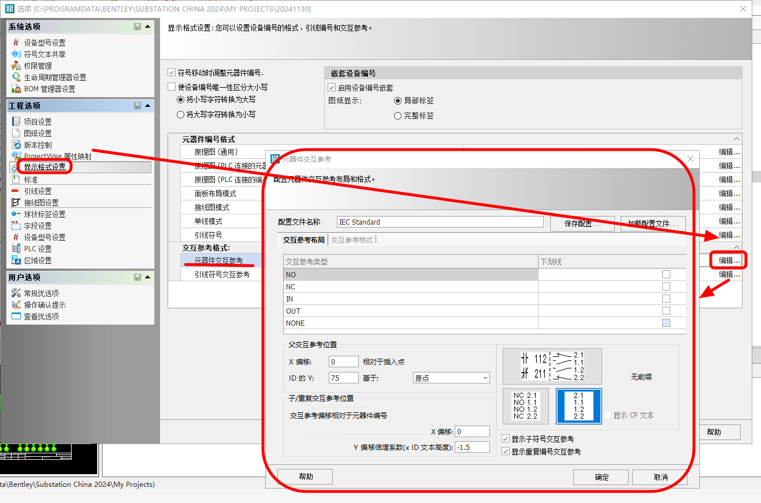Click the 生命周期管理器设置 icon
The height and width of the screenshot is (503, 761).
16,77
